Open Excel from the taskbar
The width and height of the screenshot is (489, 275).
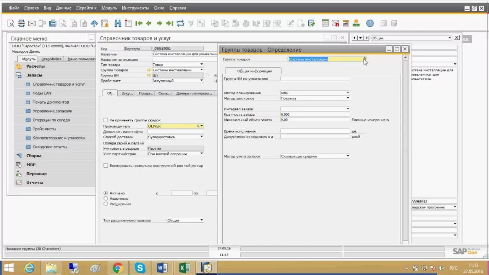pyautogui.click(x=185, y=268)
